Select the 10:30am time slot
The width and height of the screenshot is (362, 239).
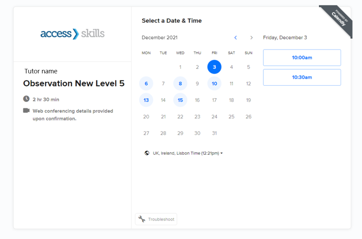tap(302, 77)
